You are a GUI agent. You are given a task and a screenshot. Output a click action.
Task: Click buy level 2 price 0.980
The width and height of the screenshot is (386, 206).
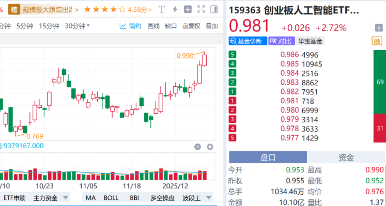point(289,110)
